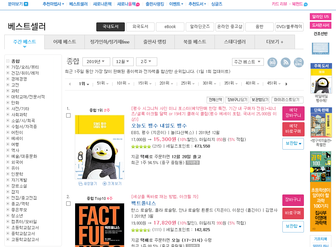Screen dimensions: 336x247
Task: Open 이벤트 menu in top navigation
Action: (x=176, y=4)
